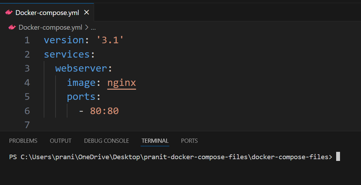Switch to the PROBLEMS panel tab
The height and width of the screenshot is (185, 361).
click(x=23, y=141)
